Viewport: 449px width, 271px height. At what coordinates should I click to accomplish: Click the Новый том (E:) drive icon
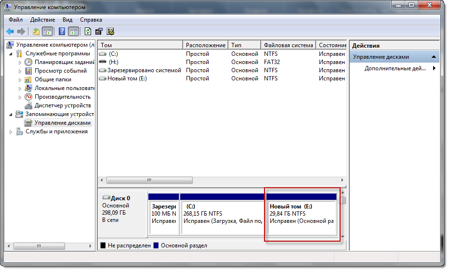(x=103, y=78)
